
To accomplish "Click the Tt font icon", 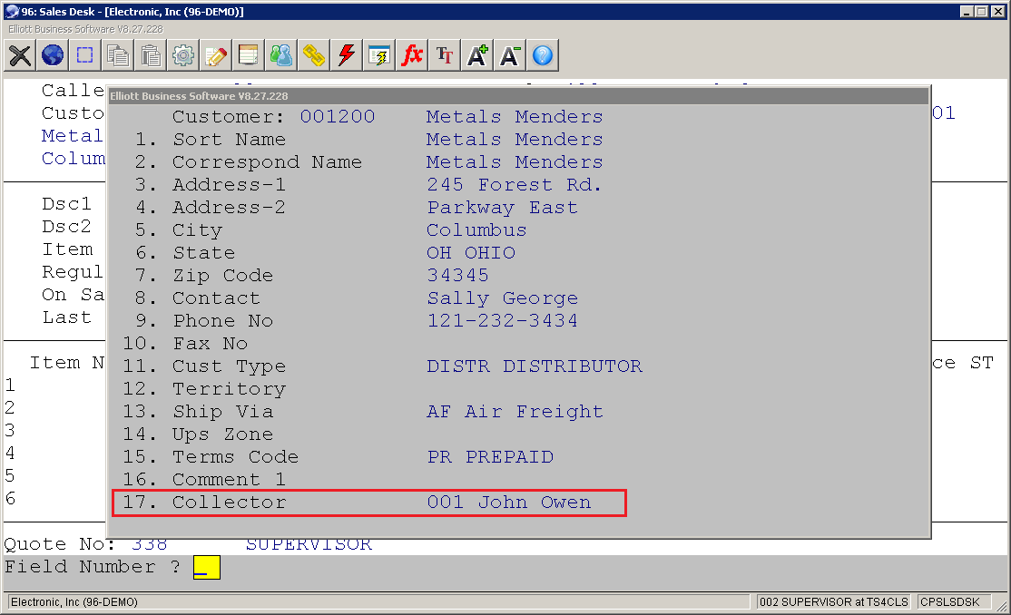I will click(x=445, y=55).
